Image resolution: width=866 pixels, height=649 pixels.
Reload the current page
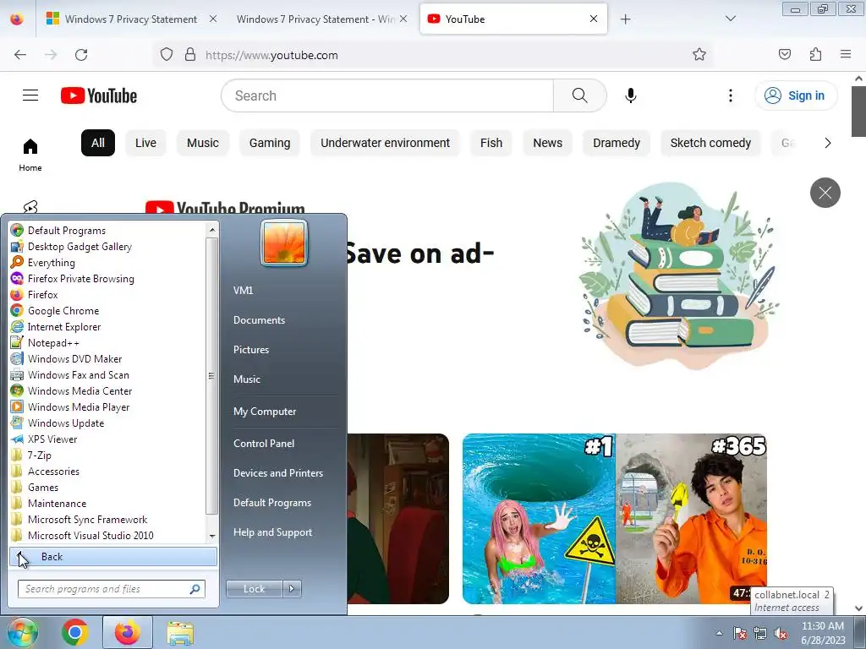[x=81, y=55]
